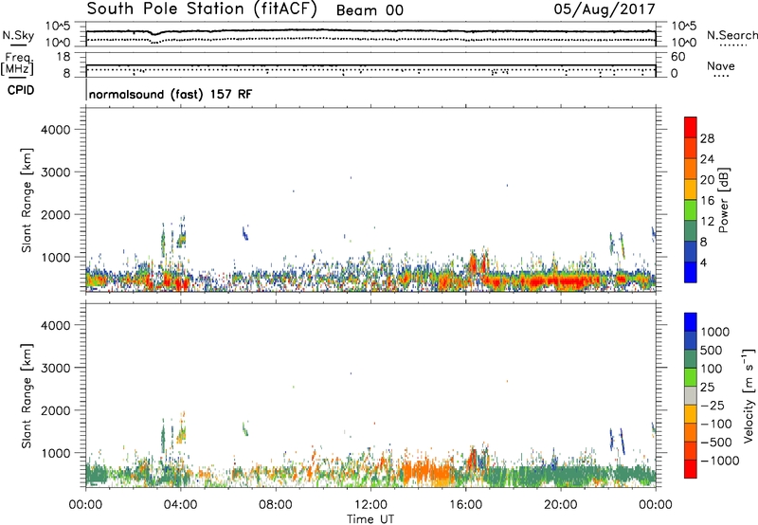The width and height of the screenshot is (758, 525).
Task: Pick the dark green 100–500 velocity colorbar segment
Action: (691, 359)
